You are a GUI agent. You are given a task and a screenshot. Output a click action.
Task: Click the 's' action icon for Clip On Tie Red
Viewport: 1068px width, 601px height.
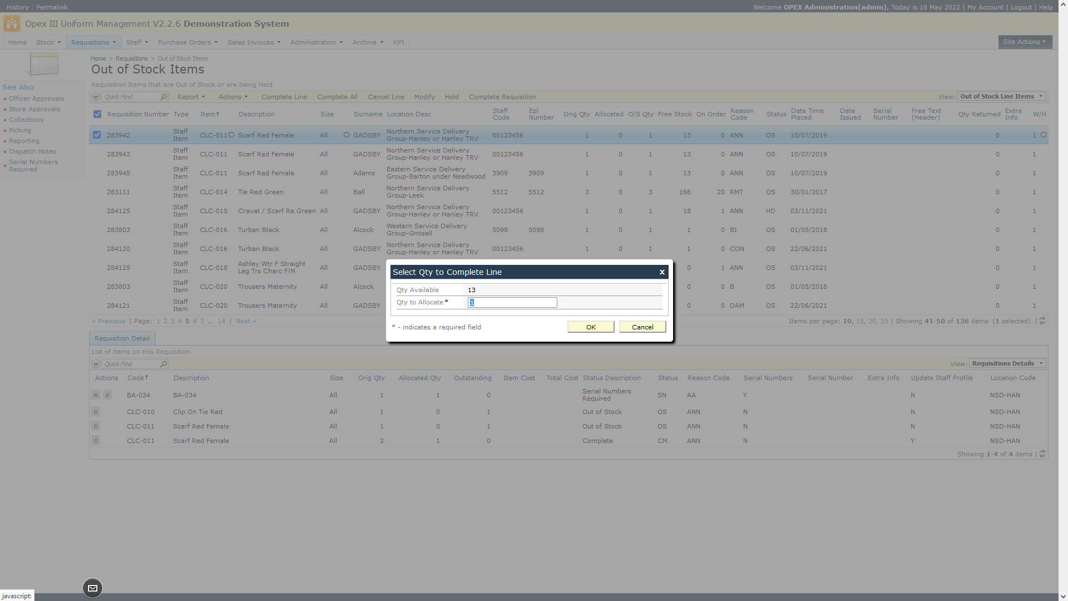[x=96, y=412]
